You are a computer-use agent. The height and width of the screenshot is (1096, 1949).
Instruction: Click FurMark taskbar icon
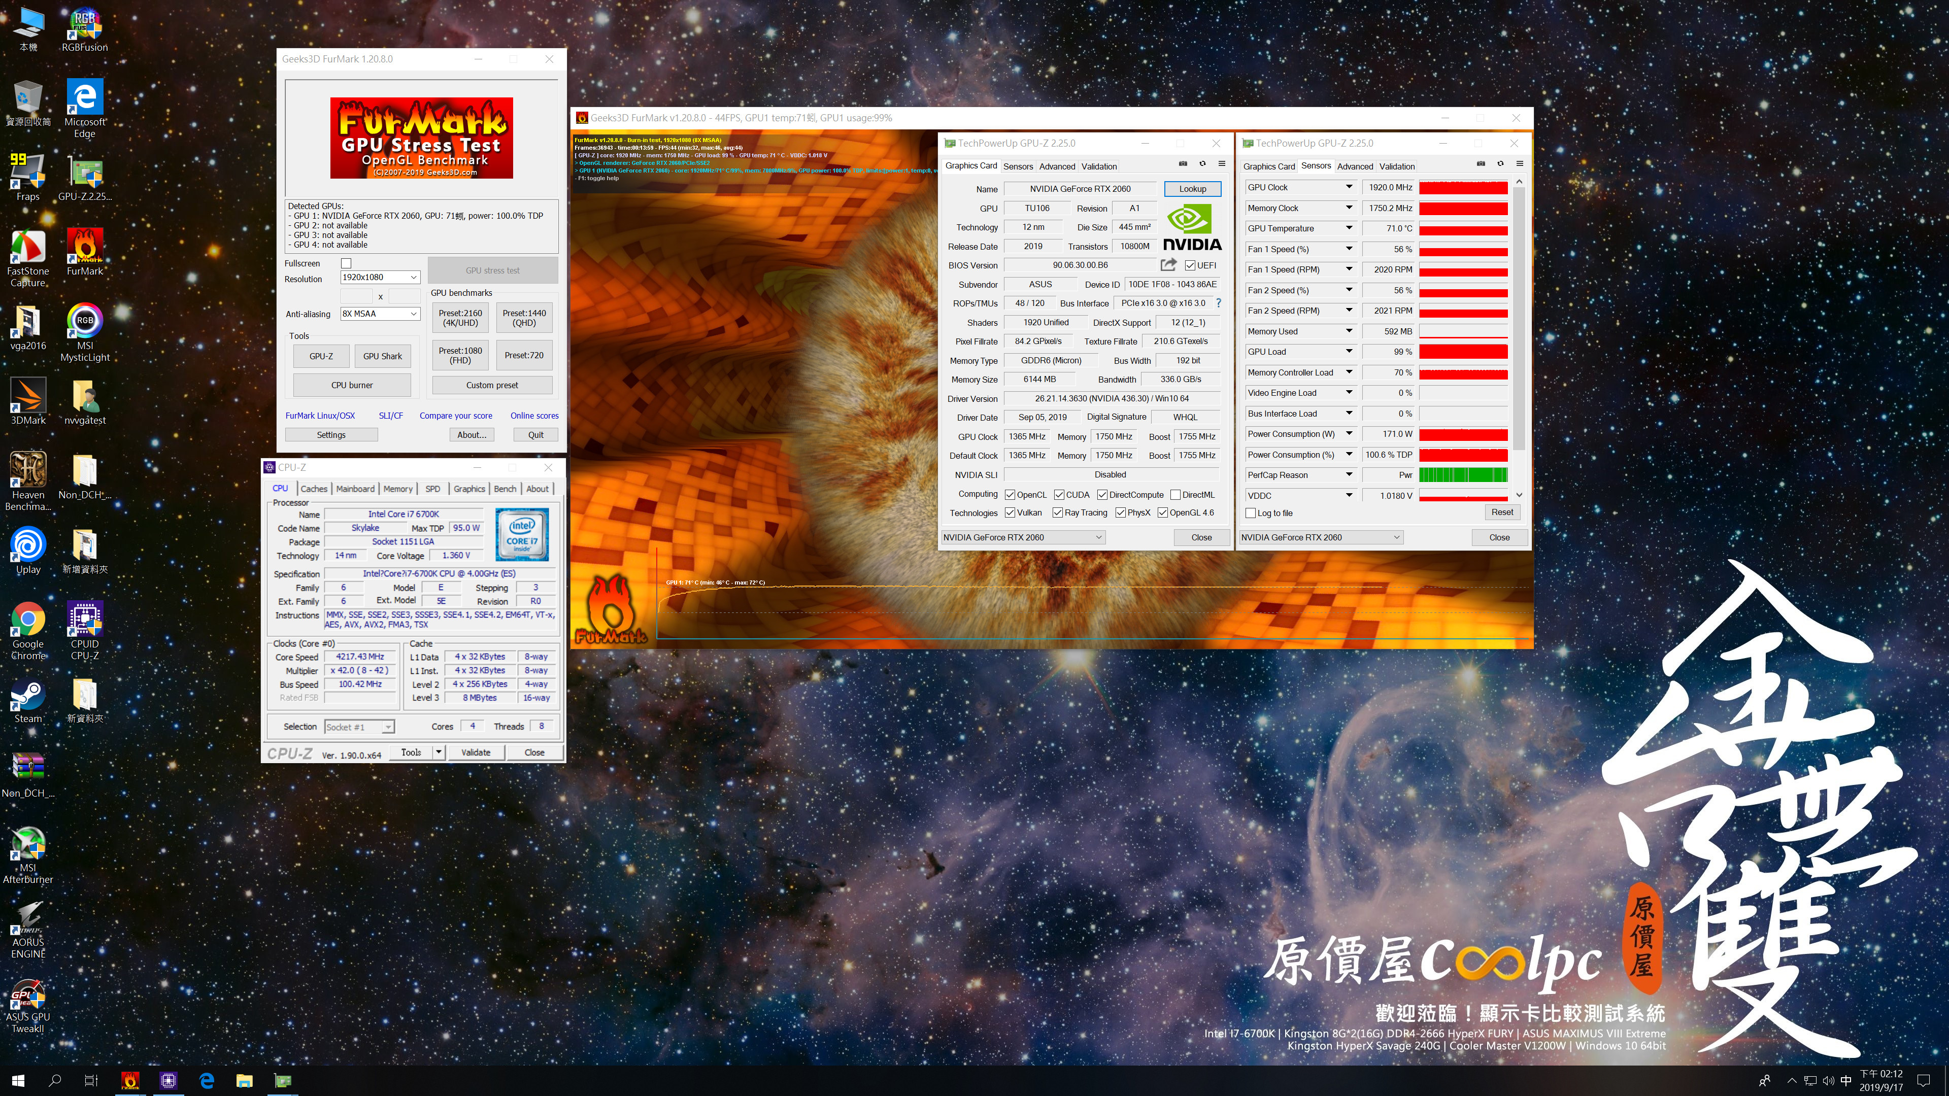(130, 1081)
